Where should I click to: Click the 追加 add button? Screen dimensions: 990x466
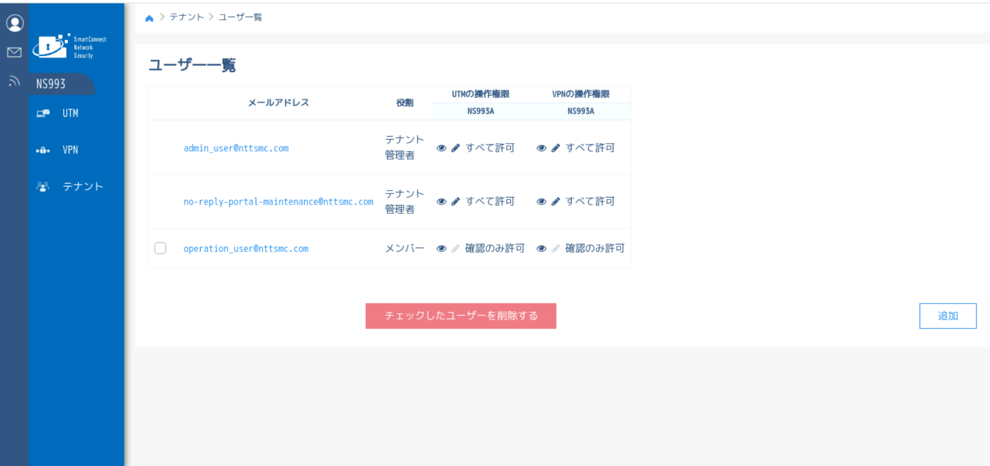pyautogui.click(x=948, y=316)
